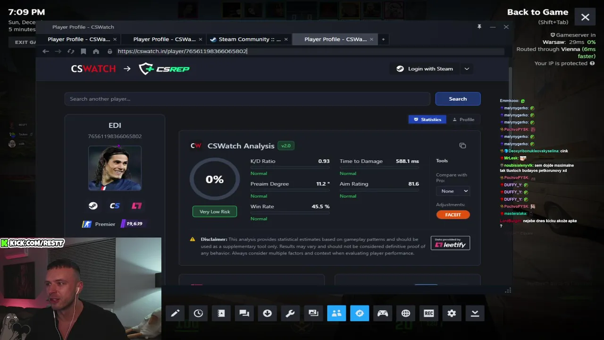
Task: Click the 45.5 % Win Rate value
Action: pyautogui.click(x=320, y=206)
